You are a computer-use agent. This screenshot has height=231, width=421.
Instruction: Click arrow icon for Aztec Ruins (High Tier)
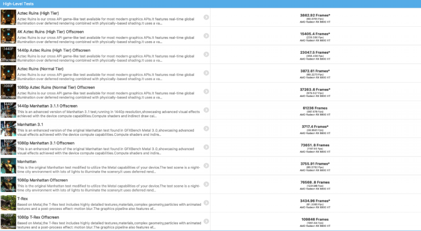pos(206,17)
